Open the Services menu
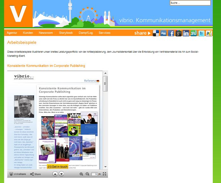This screenshot has height=183, width=221. point(104,33)
